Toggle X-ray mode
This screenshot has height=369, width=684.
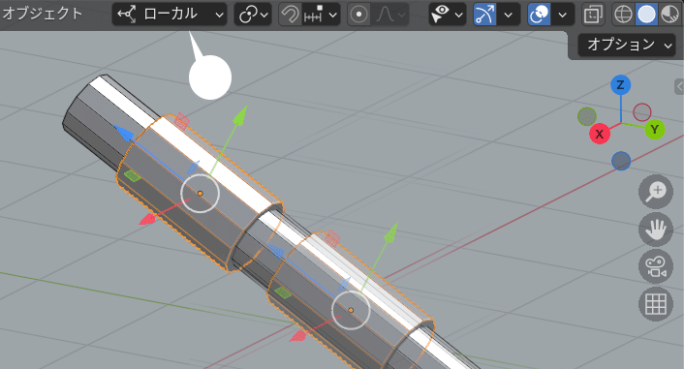coord(593,15)
